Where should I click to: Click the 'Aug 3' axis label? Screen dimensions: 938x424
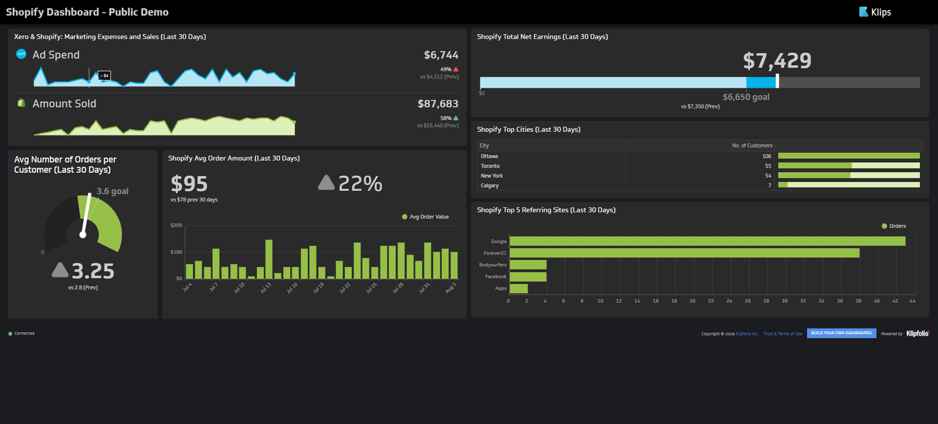point(450,288)
